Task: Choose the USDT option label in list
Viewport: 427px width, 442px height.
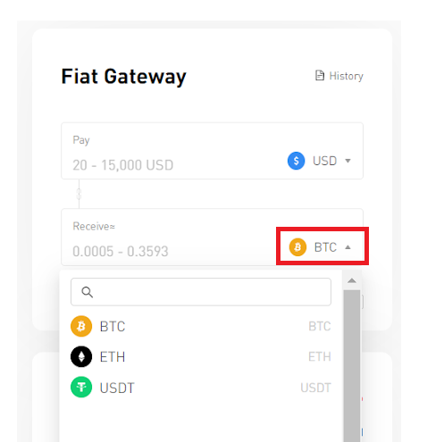Action: click(117, 388)
